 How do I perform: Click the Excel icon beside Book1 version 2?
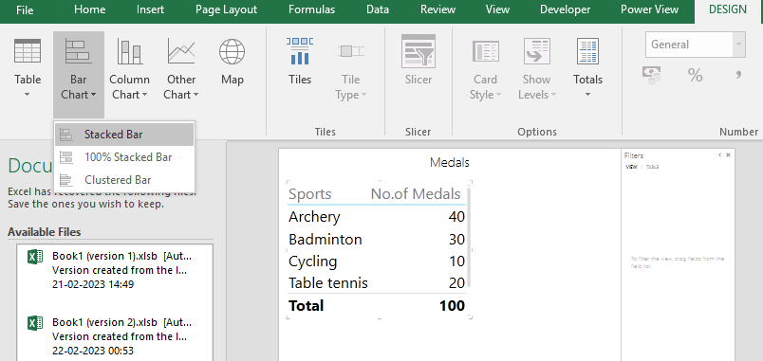coord(35,323)
